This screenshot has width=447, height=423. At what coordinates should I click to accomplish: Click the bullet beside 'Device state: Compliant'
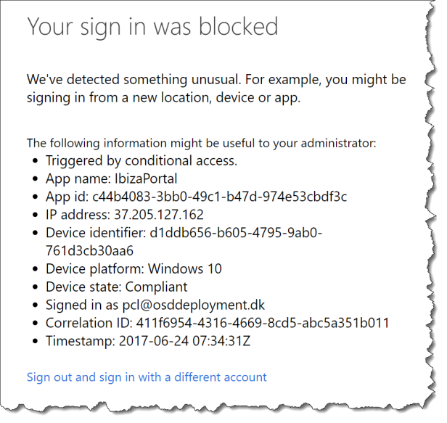coord(35,287)
